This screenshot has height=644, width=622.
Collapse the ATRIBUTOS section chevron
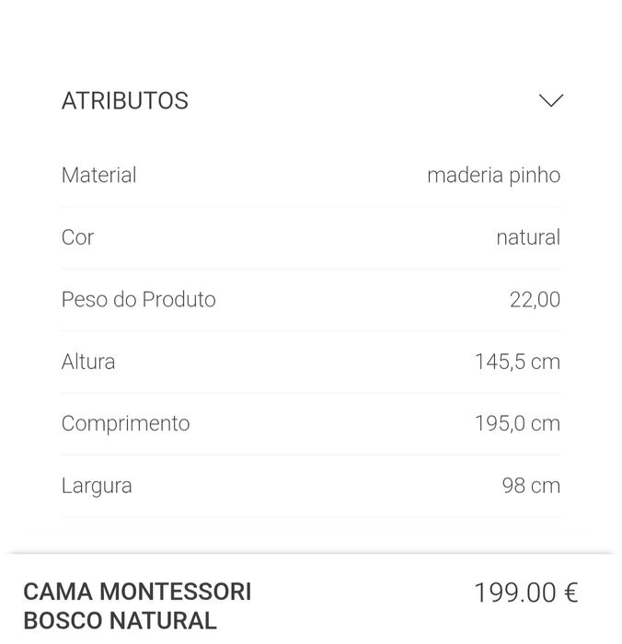[x=550, y=100]
